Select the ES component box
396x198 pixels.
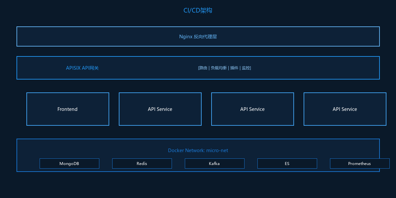click(287, 163)
